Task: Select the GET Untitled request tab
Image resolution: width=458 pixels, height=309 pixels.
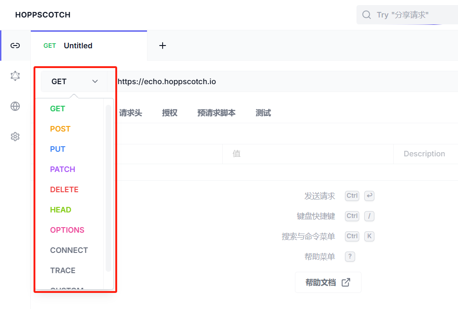Action: coord(89,46)
